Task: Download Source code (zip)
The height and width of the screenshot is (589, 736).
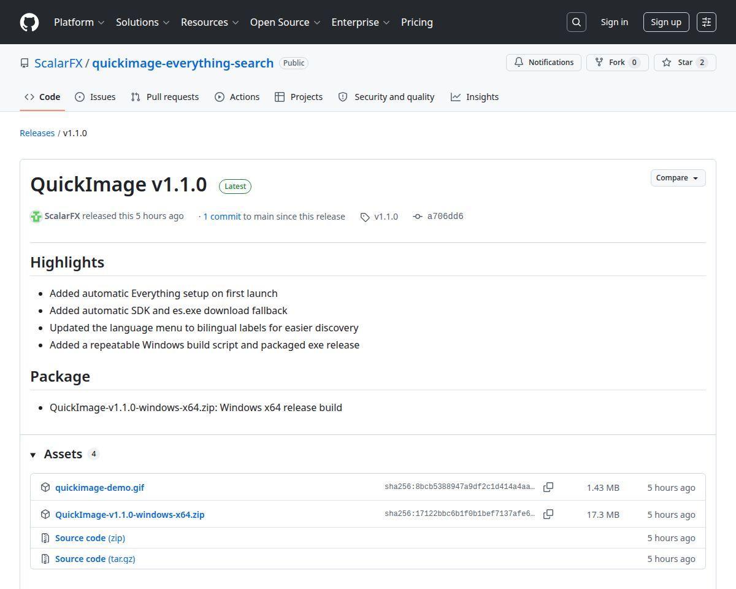Action: coord(90,538)
